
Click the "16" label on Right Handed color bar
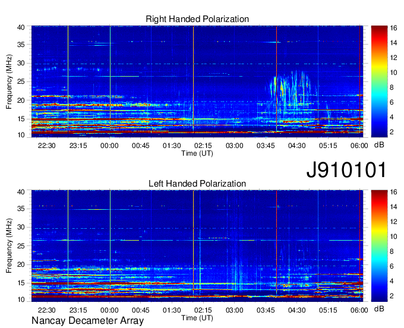(x=393, y=28)
